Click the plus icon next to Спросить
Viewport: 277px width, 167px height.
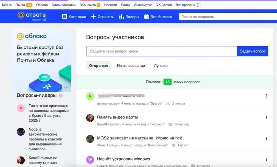coord(93,17)
